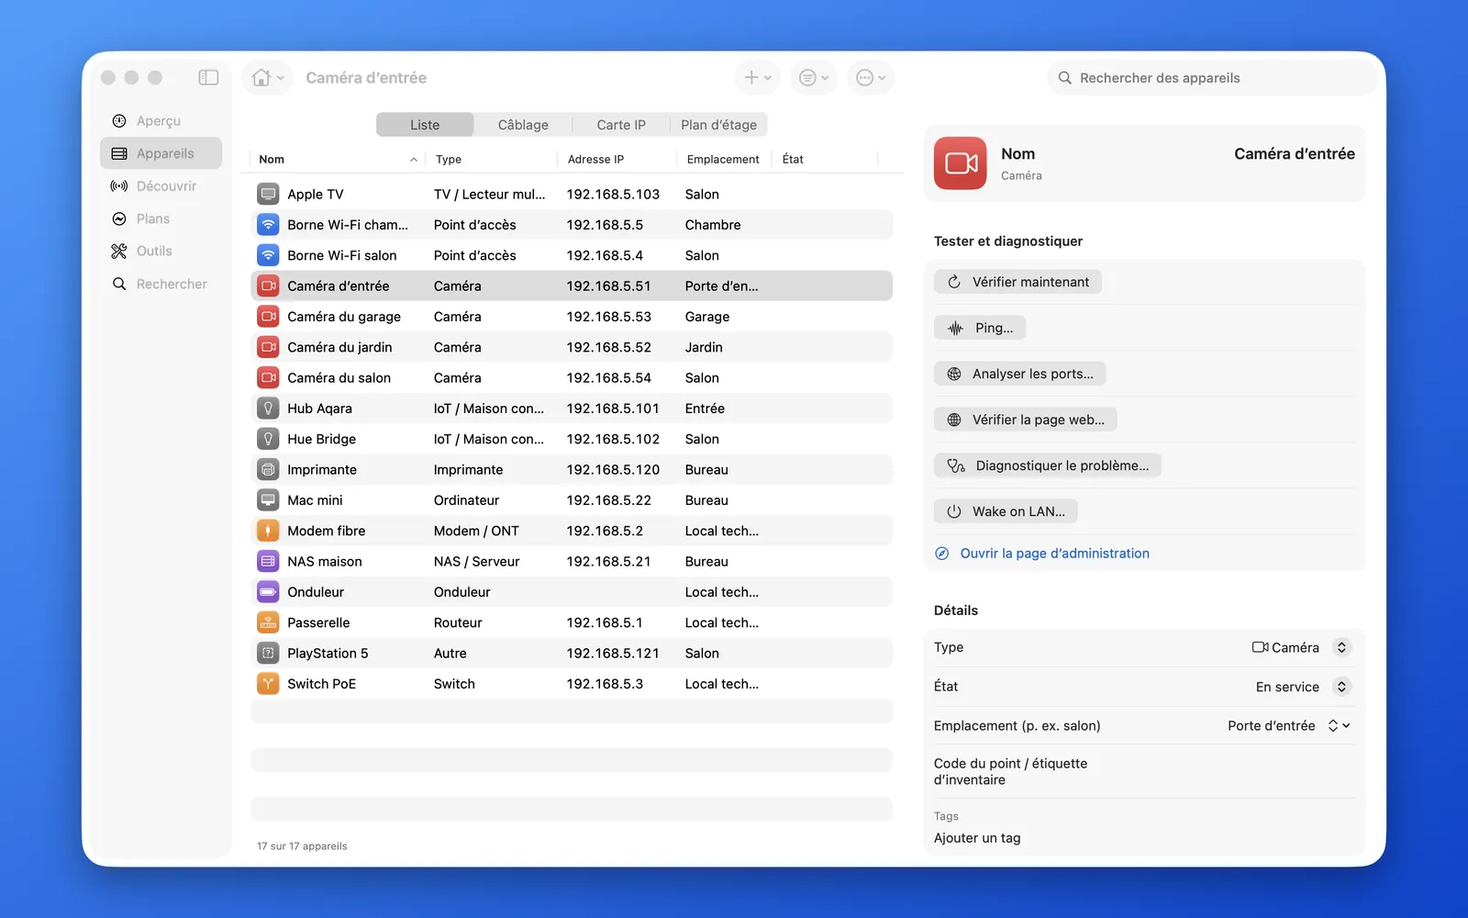Viewport: 1468px width, 918px height.
Task: Click the Hub Aqara bulb icon
Action: coord(268,409)
